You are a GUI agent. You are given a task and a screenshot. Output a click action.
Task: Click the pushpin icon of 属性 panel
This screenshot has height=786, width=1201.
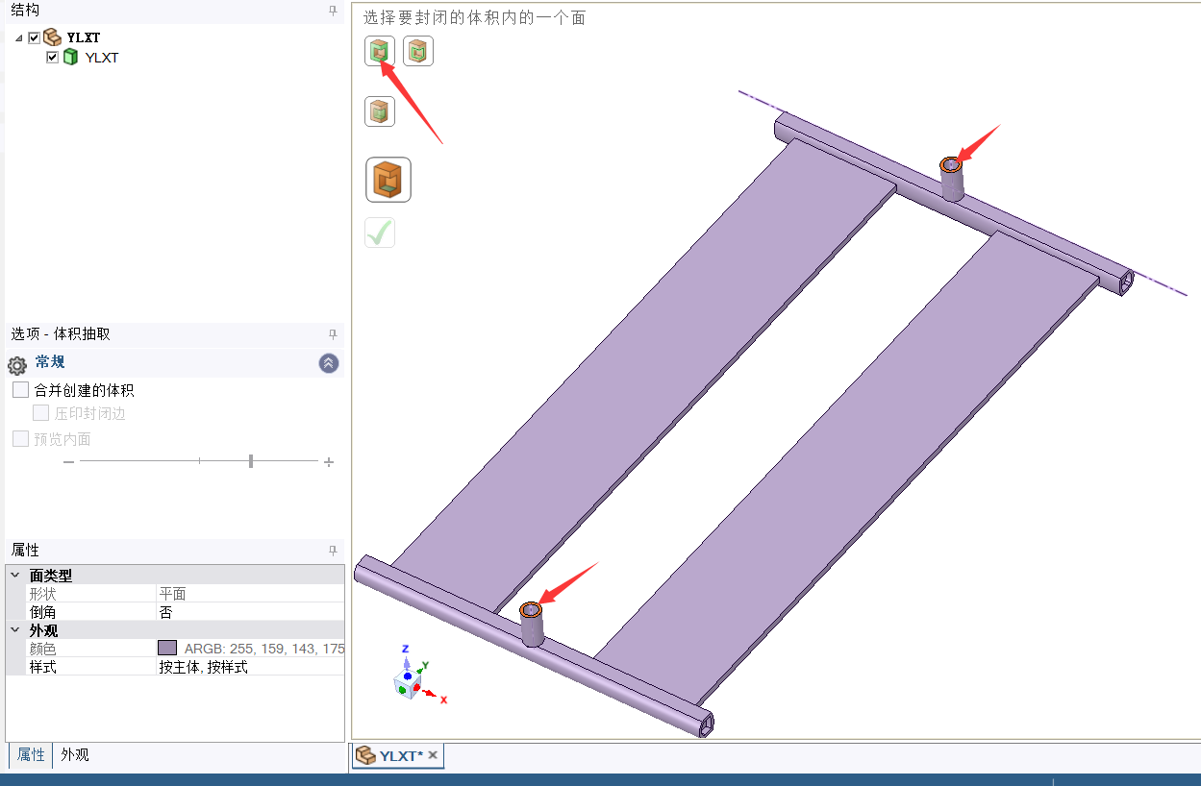(x=333, y=551)
